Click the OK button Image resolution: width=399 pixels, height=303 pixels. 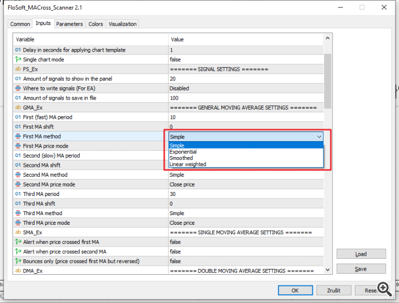295,290
